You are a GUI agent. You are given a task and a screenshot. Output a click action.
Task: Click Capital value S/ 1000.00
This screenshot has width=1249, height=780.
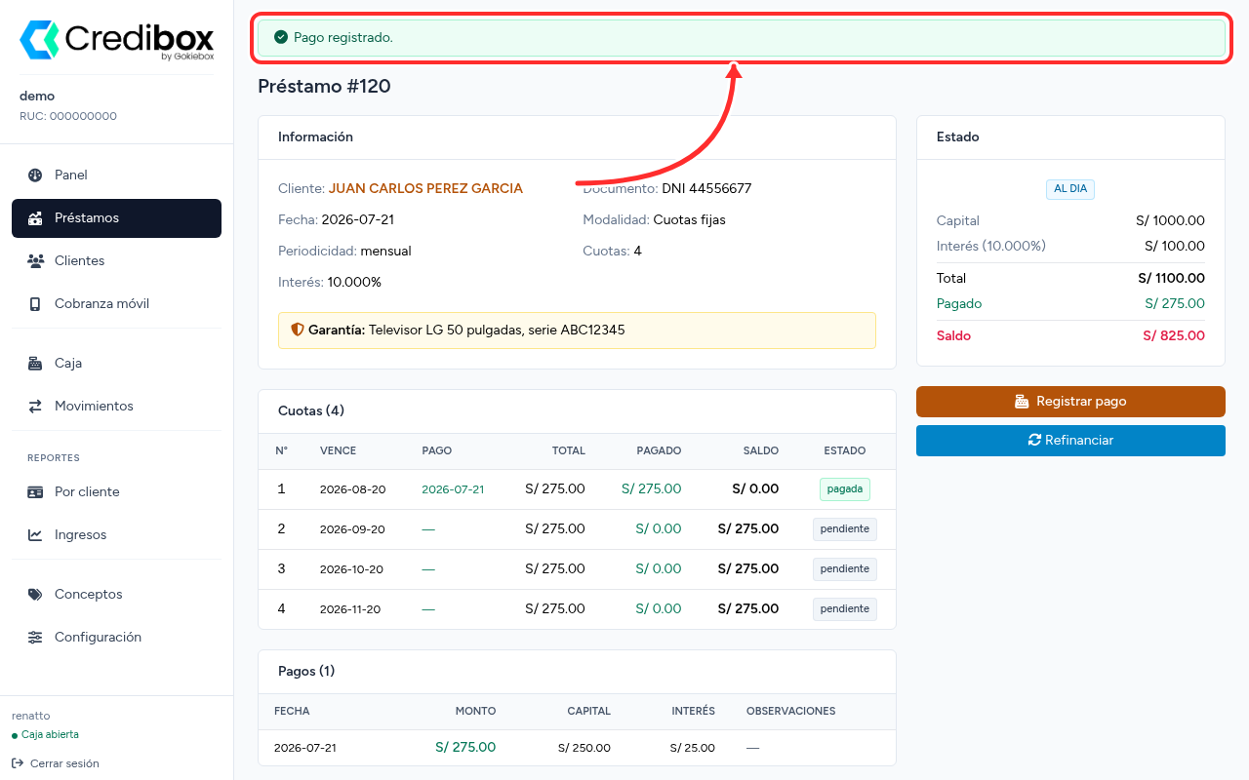(x=1170, y=221)
